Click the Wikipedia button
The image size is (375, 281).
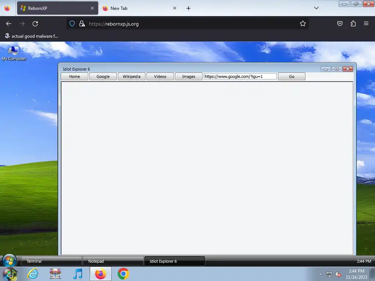point(131,76)
